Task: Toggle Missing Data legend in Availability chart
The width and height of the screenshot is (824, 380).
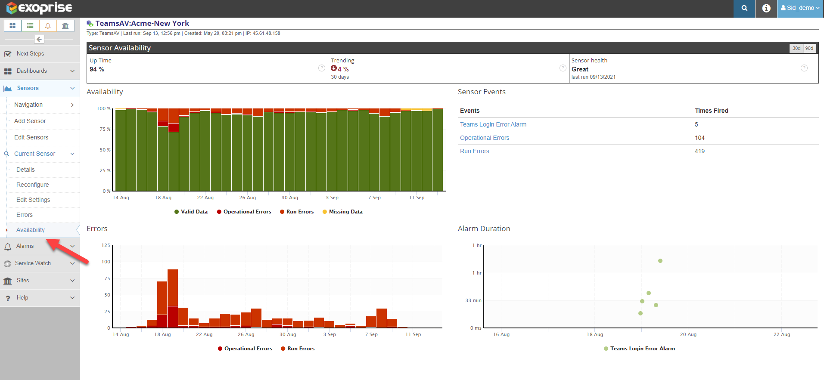Action: click(342, 212)
